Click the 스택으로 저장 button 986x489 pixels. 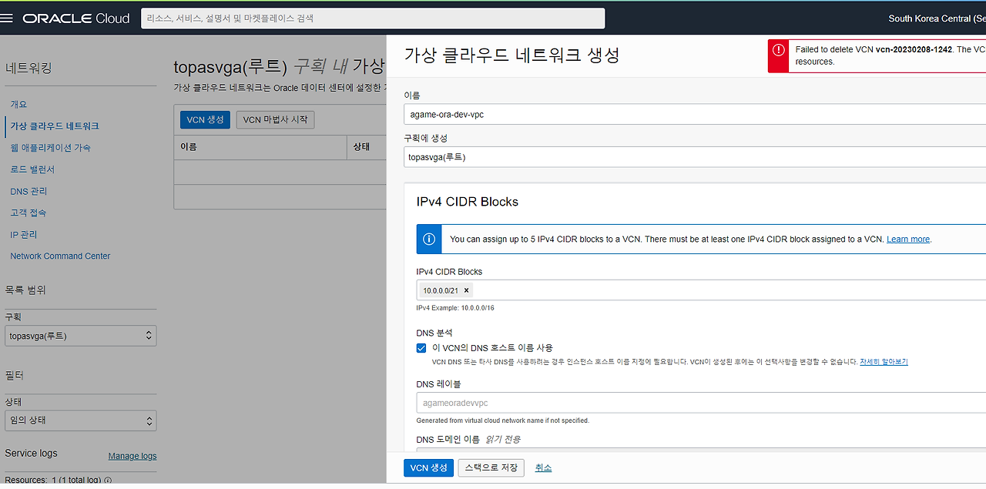(491, 467)
